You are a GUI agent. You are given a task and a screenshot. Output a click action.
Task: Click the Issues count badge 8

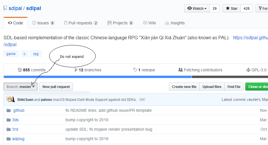52,23
